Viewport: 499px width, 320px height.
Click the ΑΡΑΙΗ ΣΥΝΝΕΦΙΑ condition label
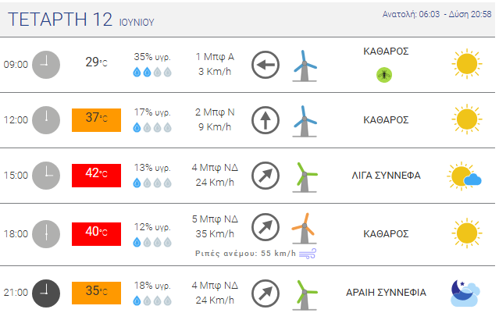386,293
